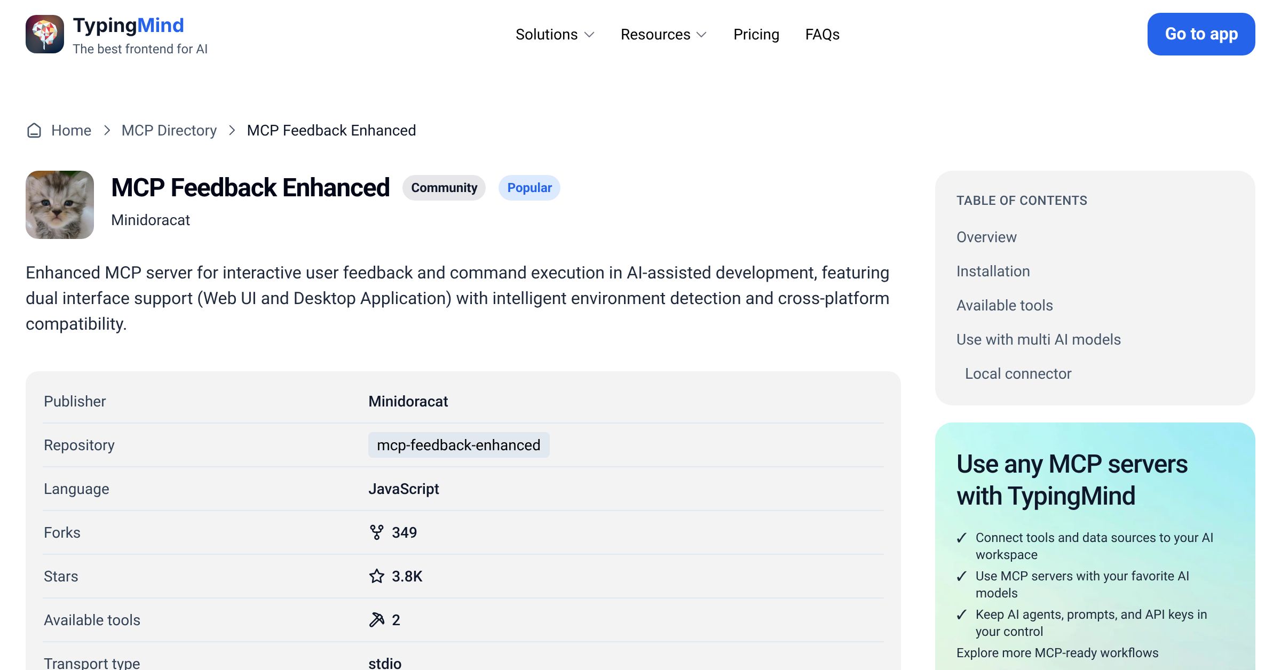Click the Stars row label
This screenshot has width=1281, height=670.
(x=61, y=576)
